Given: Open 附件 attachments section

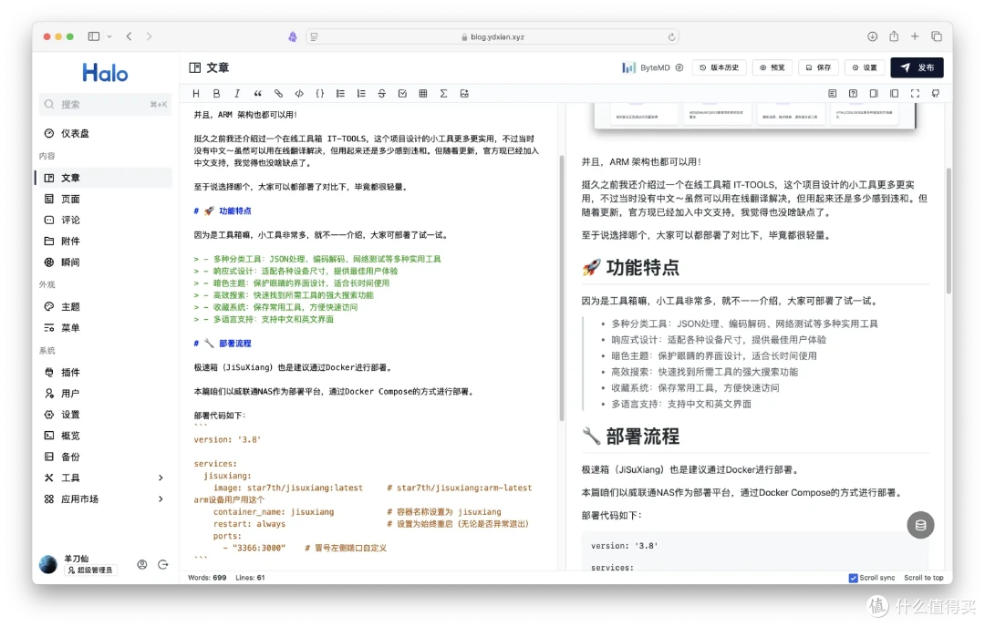Looking at the screenshot, I should point(104,241).
